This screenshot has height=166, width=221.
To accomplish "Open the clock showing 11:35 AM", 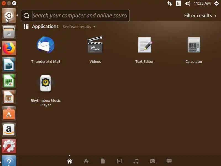I will 202,3.
